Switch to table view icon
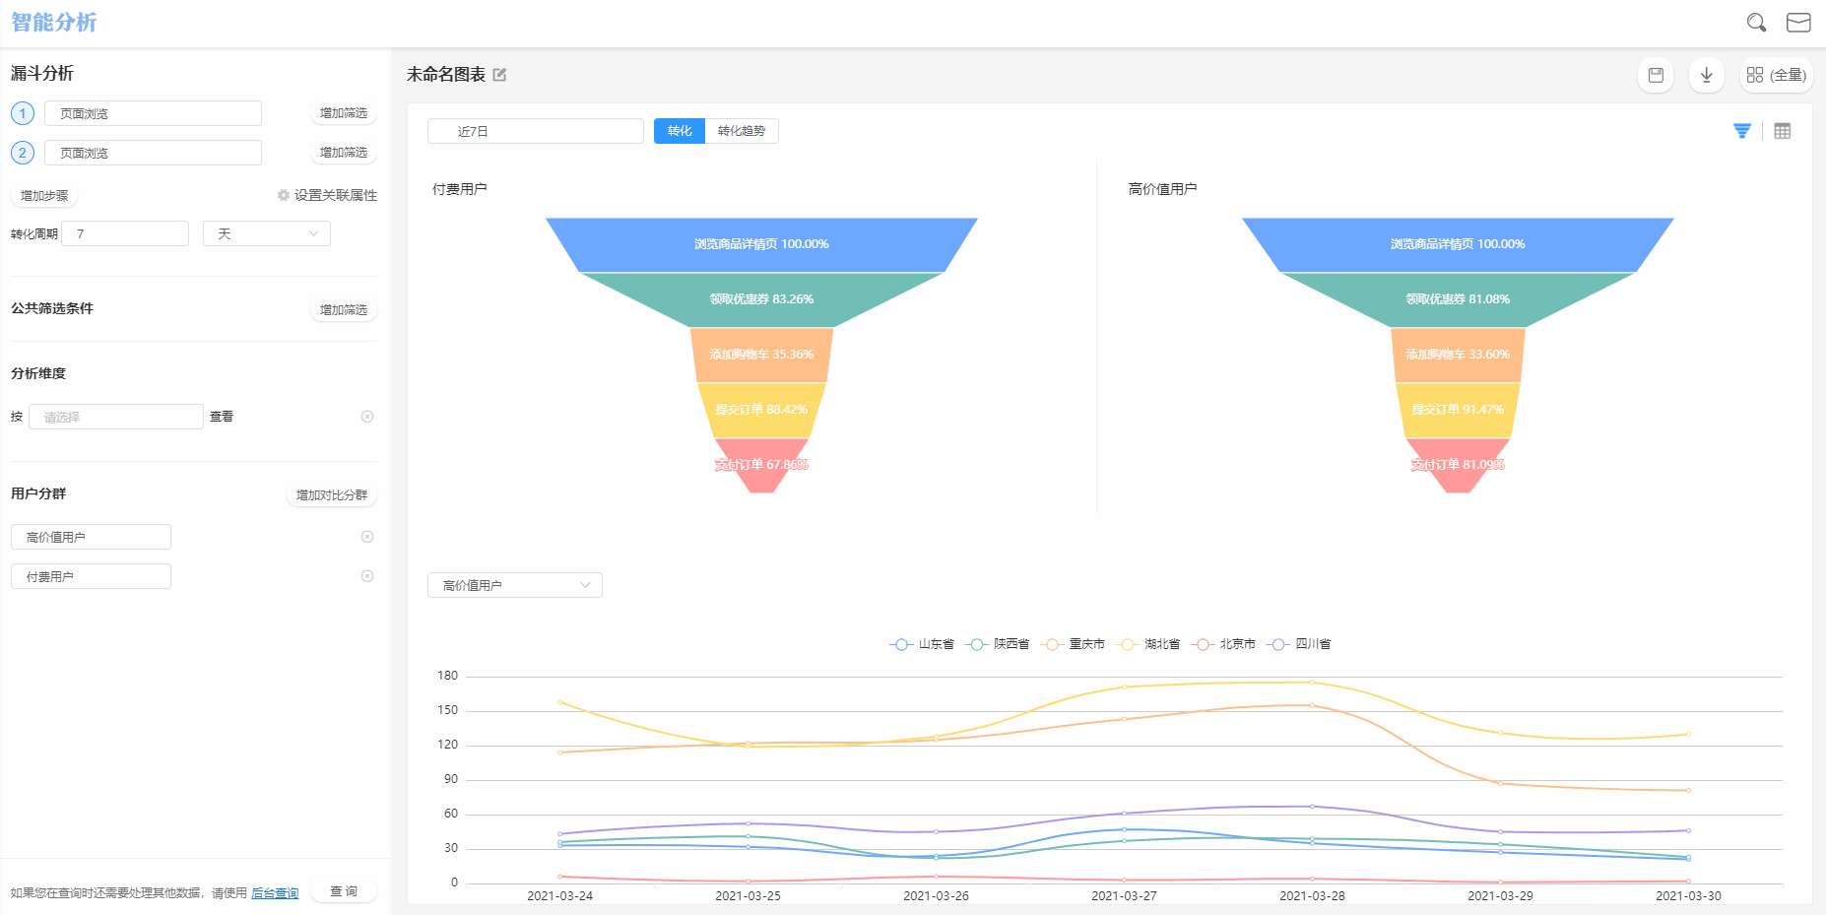This screenshot has height=915, width=1826. pos(1783,131)
